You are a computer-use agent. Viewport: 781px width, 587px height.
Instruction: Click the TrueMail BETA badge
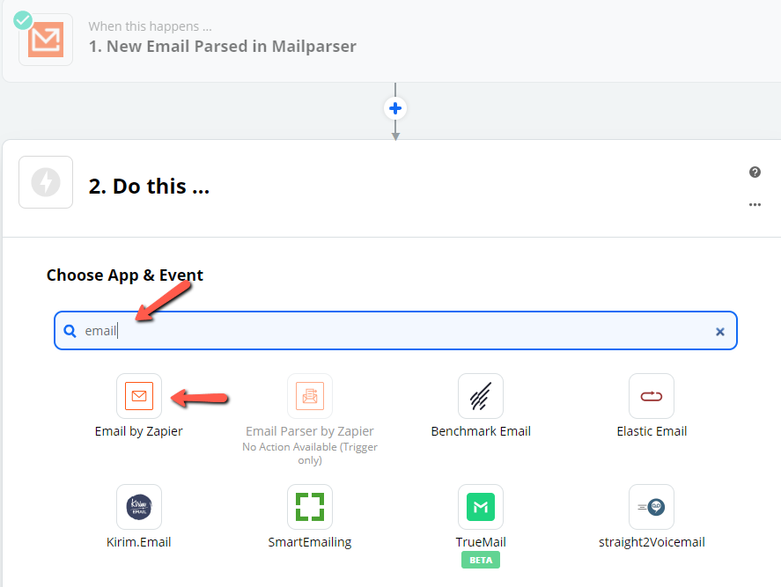tap(481, 560)
